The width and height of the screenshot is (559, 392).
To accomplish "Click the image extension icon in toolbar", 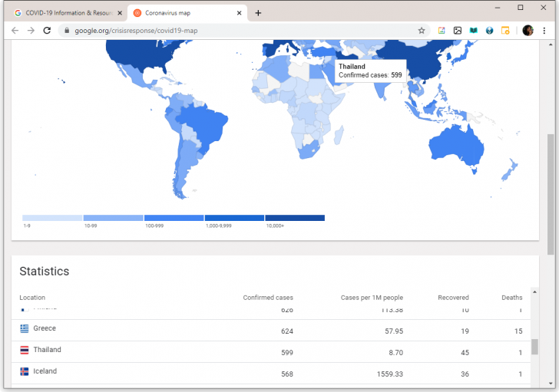I will (x=458, y=31).
